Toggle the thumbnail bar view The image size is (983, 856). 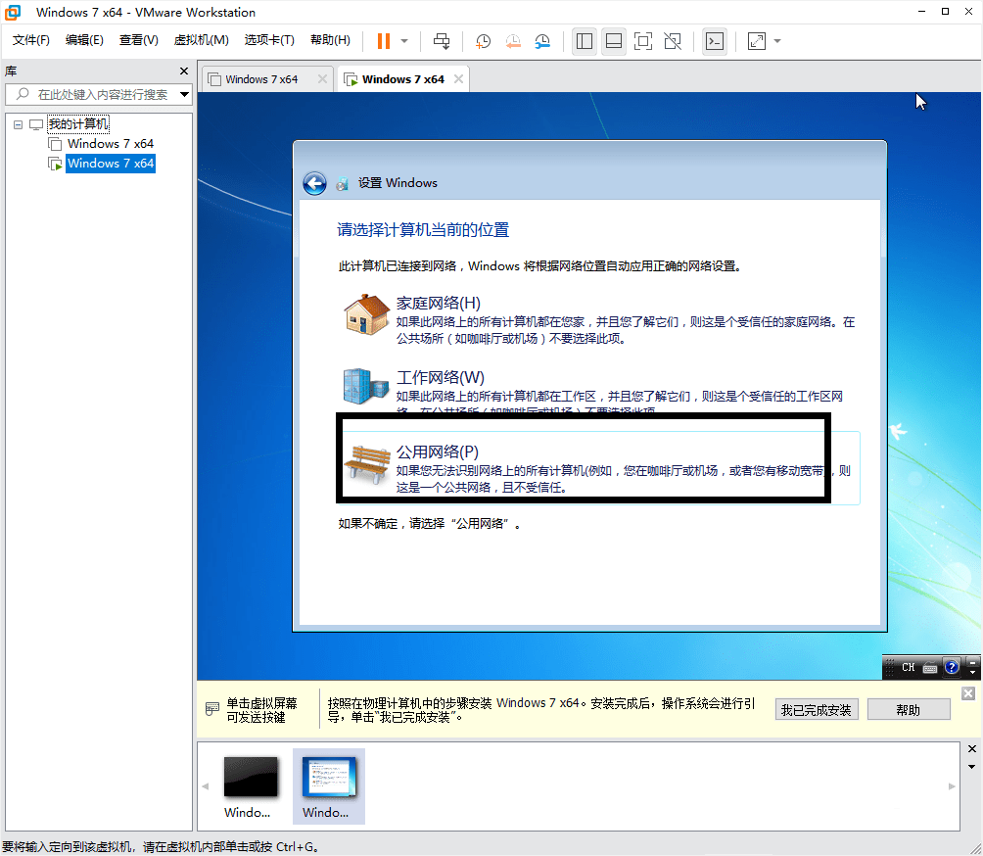point(614,41)
